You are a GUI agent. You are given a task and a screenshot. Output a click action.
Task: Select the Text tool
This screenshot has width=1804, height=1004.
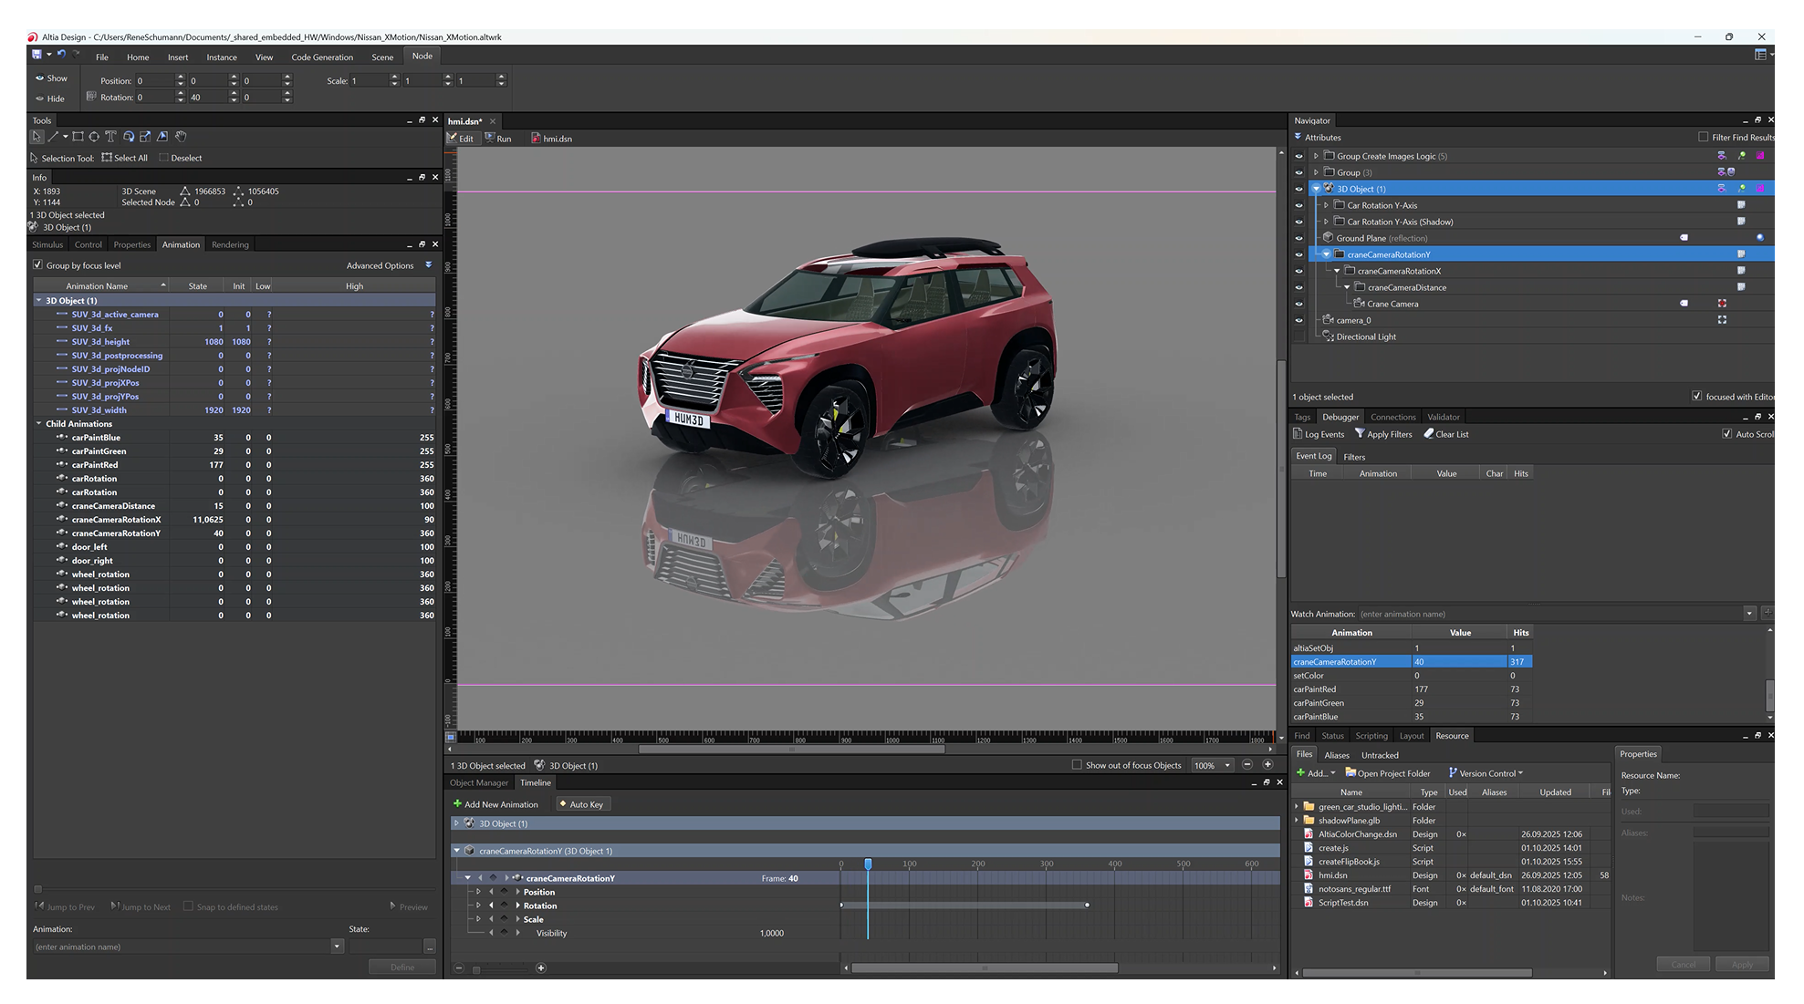click(x=110, y=137)
